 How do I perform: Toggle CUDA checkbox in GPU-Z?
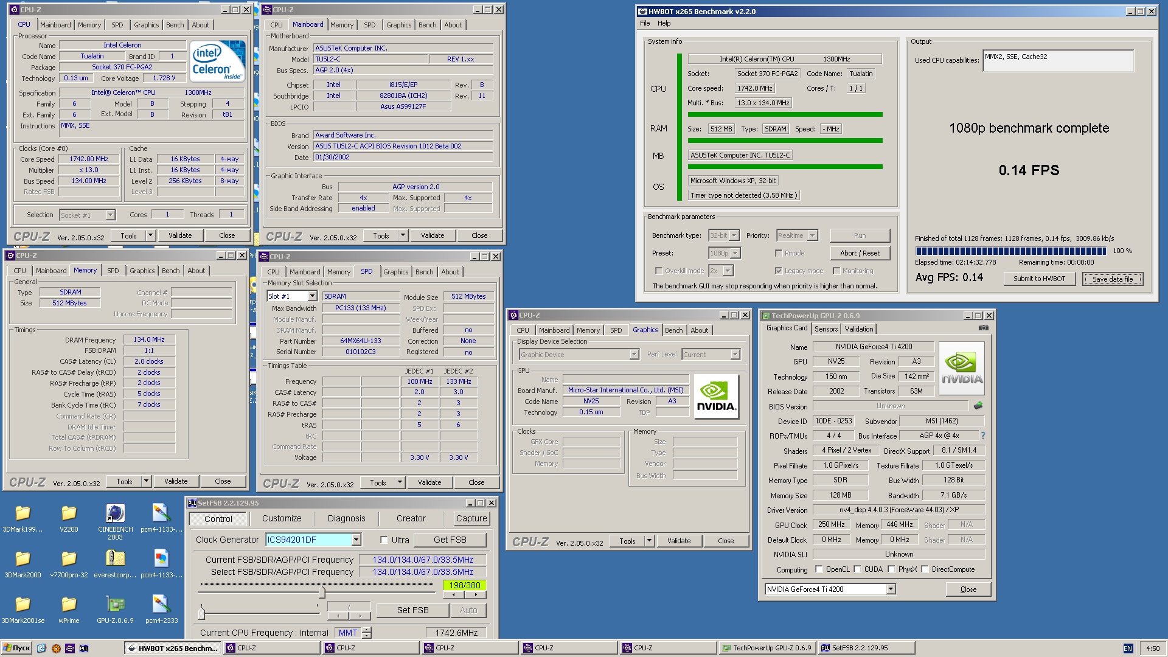click(857, 569)
